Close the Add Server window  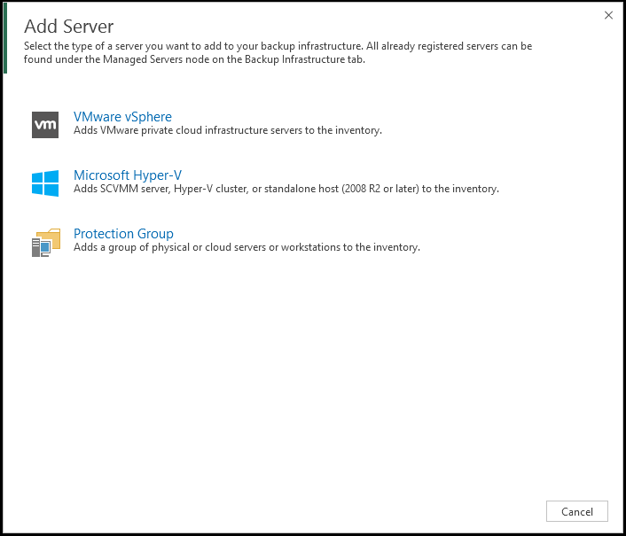[x=608, y=15]
